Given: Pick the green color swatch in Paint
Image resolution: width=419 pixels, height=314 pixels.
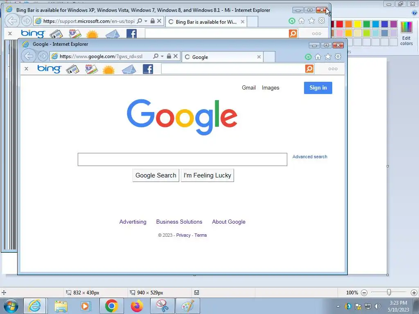Looking at the screenshot, I should (367, 24).
